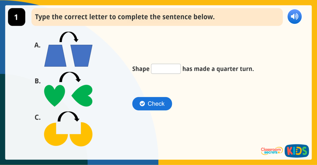317x165 pixels.
Task: Click the checkmark icon inside Check button
Action: click(142, 104)
